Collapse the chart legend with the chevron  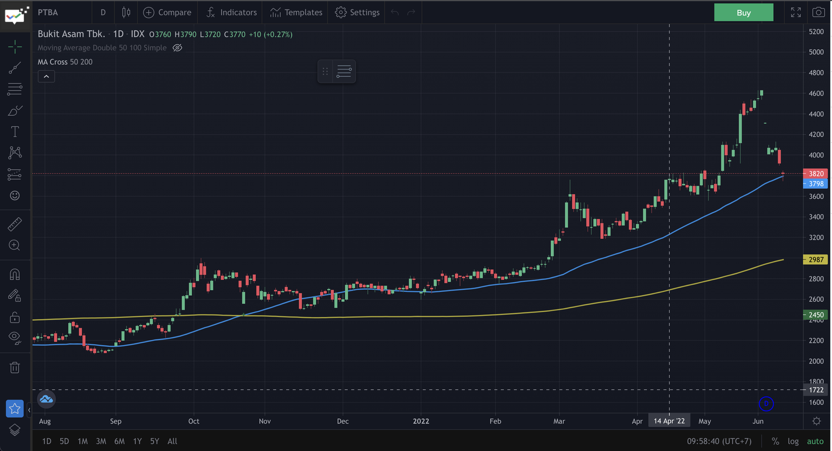[46, 76]
